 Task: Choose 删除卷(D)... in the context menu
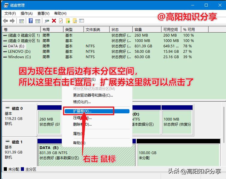97,124
